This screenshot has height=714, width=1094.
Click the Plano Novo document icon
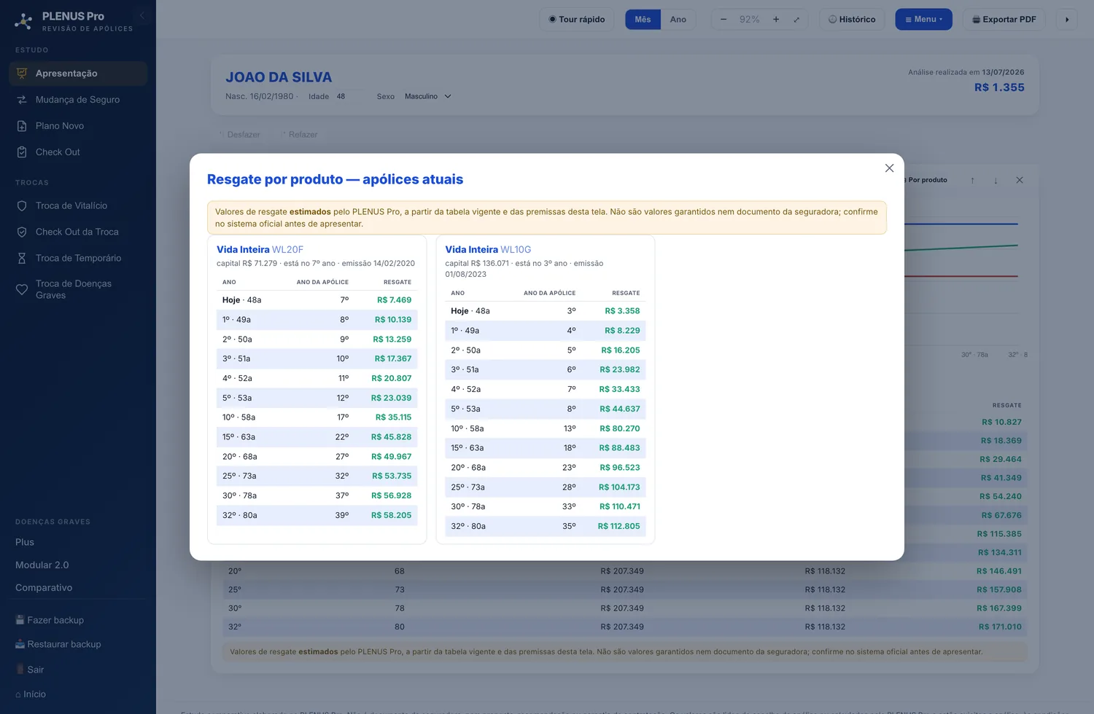click(22, 126)
